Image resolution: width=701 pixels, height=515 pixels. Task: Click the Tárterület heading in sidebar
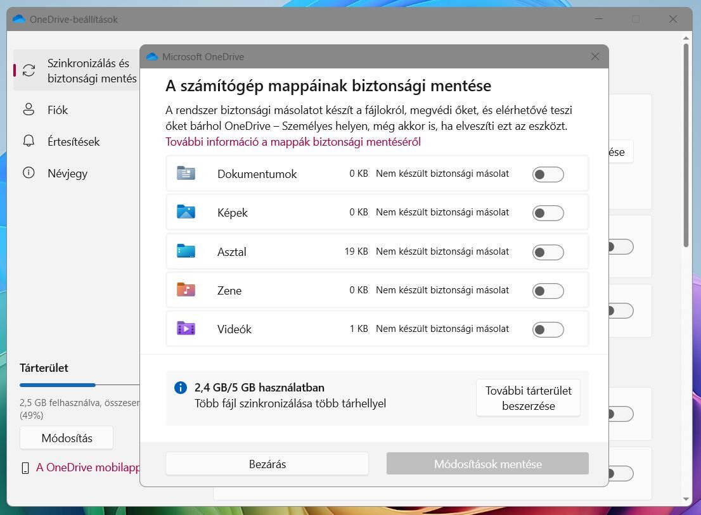[x=44, y=368]
